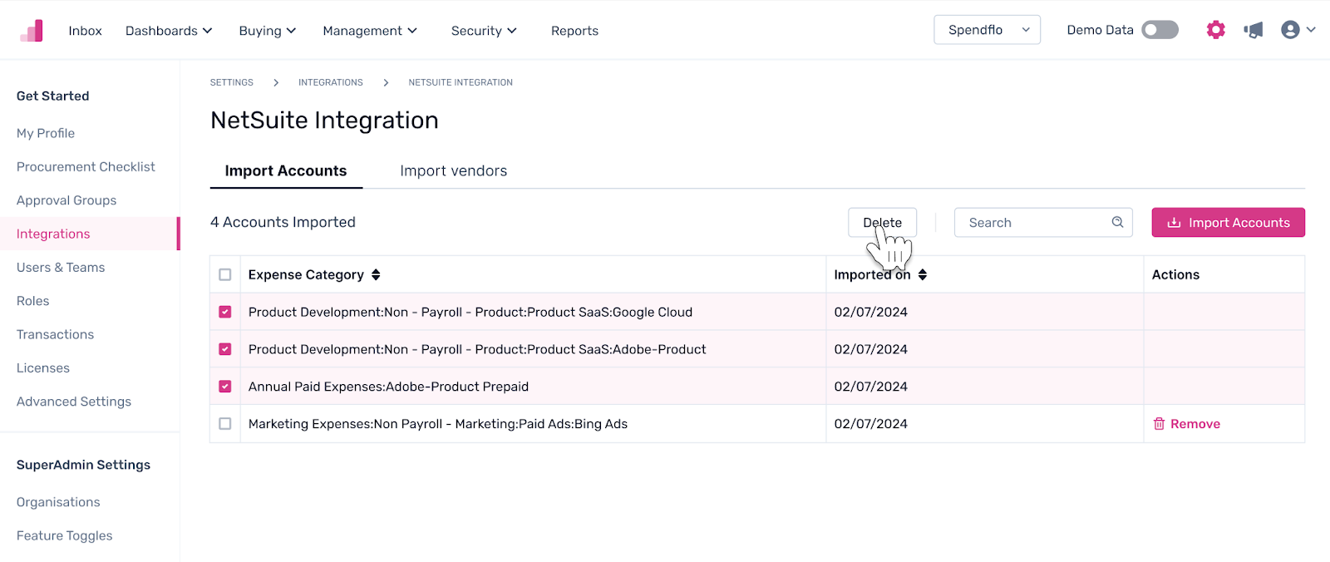Uncheck the Google Cloud account row
The image size is (1330, 562).
tap(225, 312)
